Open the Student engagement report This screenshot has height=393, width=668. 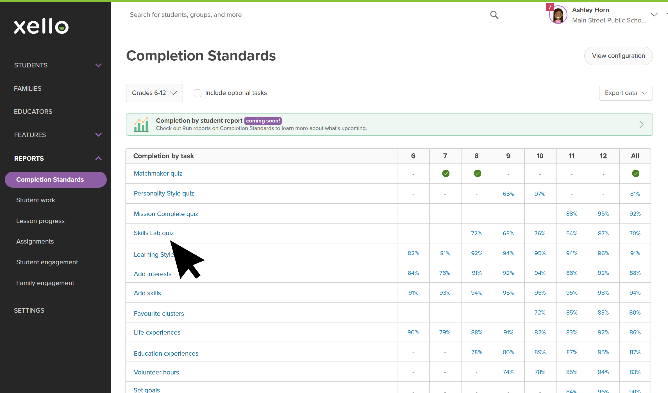point(47,262)
